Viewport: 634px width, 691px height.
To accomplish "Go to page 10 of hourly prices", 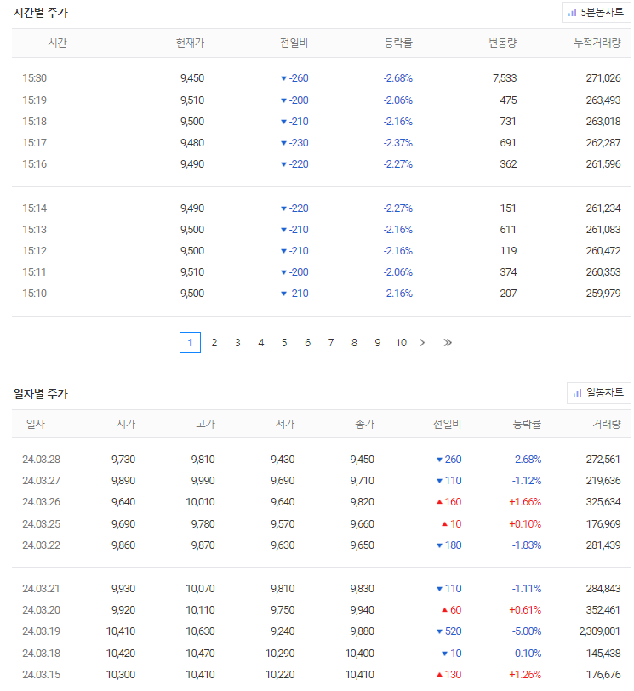I will click(x=401, y=342).
